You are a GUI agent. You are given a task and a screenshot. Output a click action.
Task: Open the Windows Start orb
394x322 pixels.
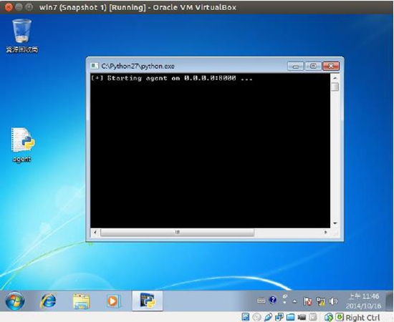[x=15, y=301]
